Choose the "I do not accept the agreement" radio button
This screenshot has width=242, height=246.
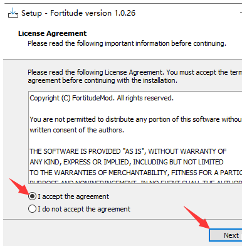click(x=32, y=209)
